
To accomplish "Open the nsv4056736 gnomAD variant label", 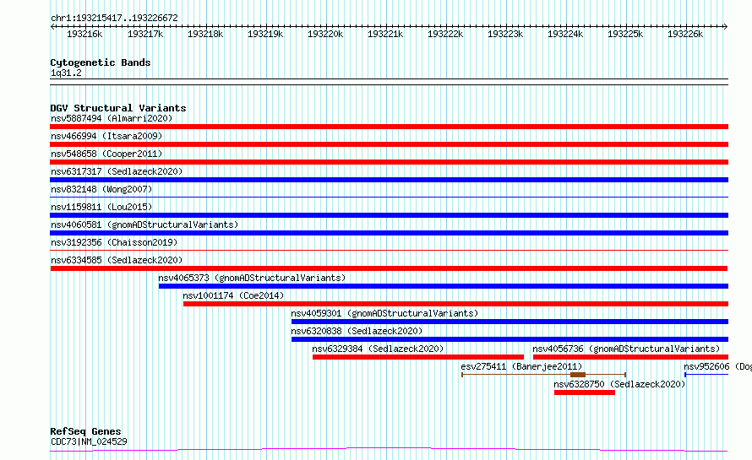I will [626, 349].
